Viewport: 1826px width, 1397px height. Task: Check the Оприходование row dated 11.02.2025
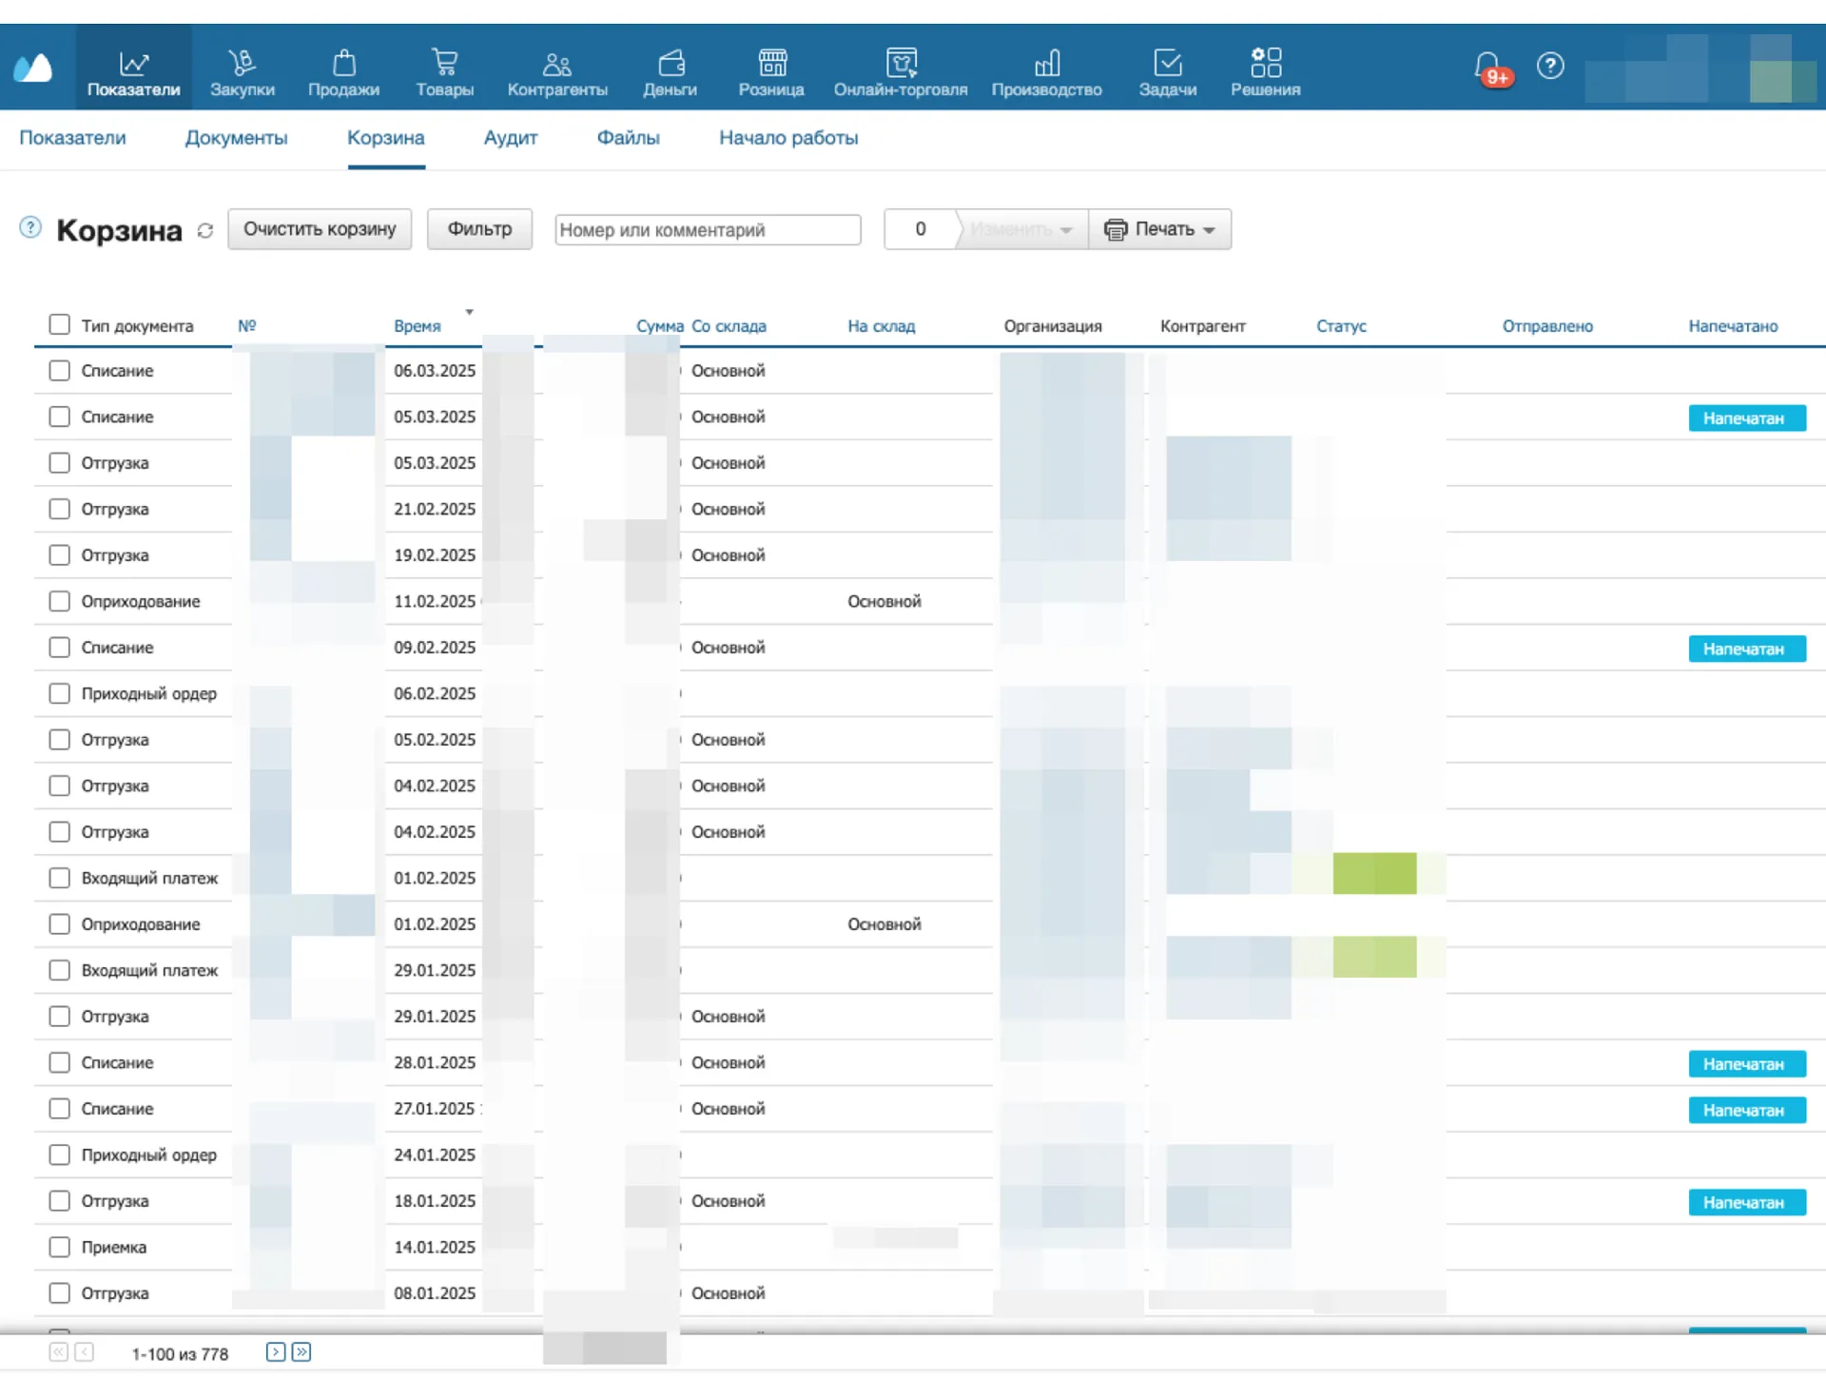tap(59, 601)
